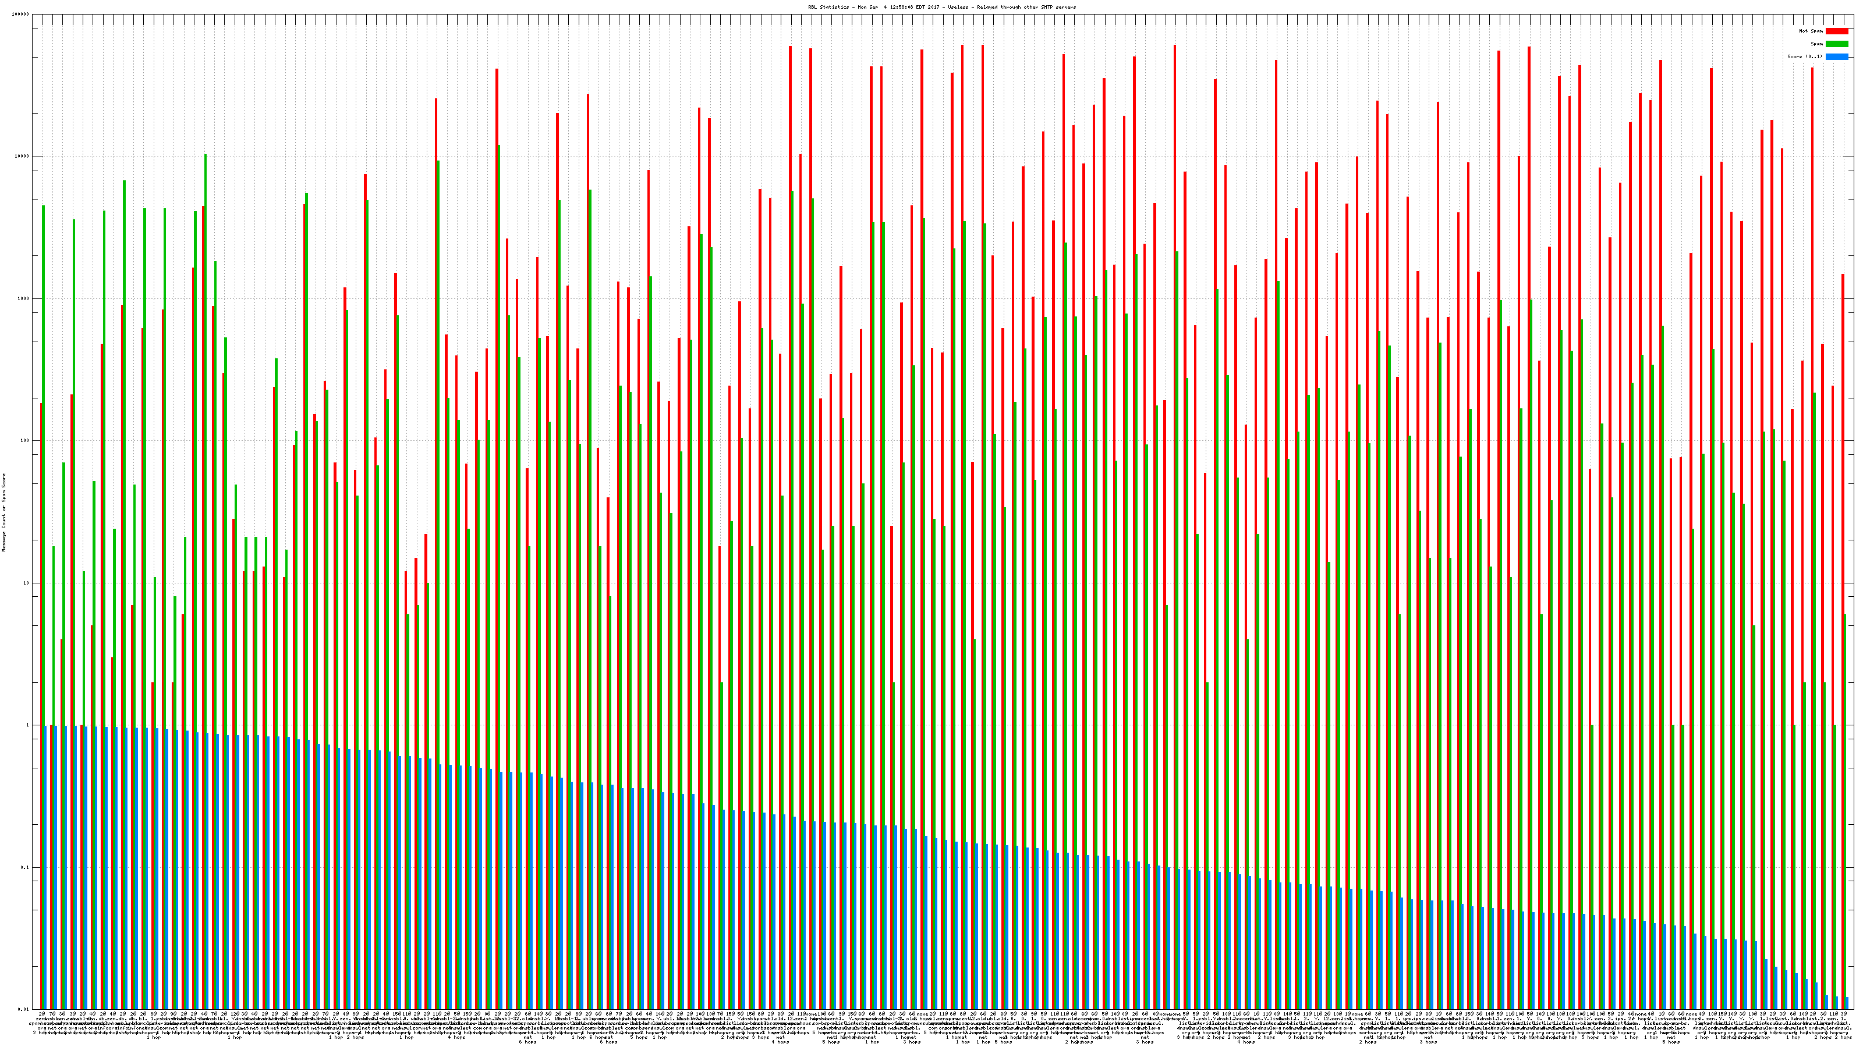This screenshot has width=1863, height=1047.
Task: Click the first x-axis label '2 hops'
Action: (38, 1032)
